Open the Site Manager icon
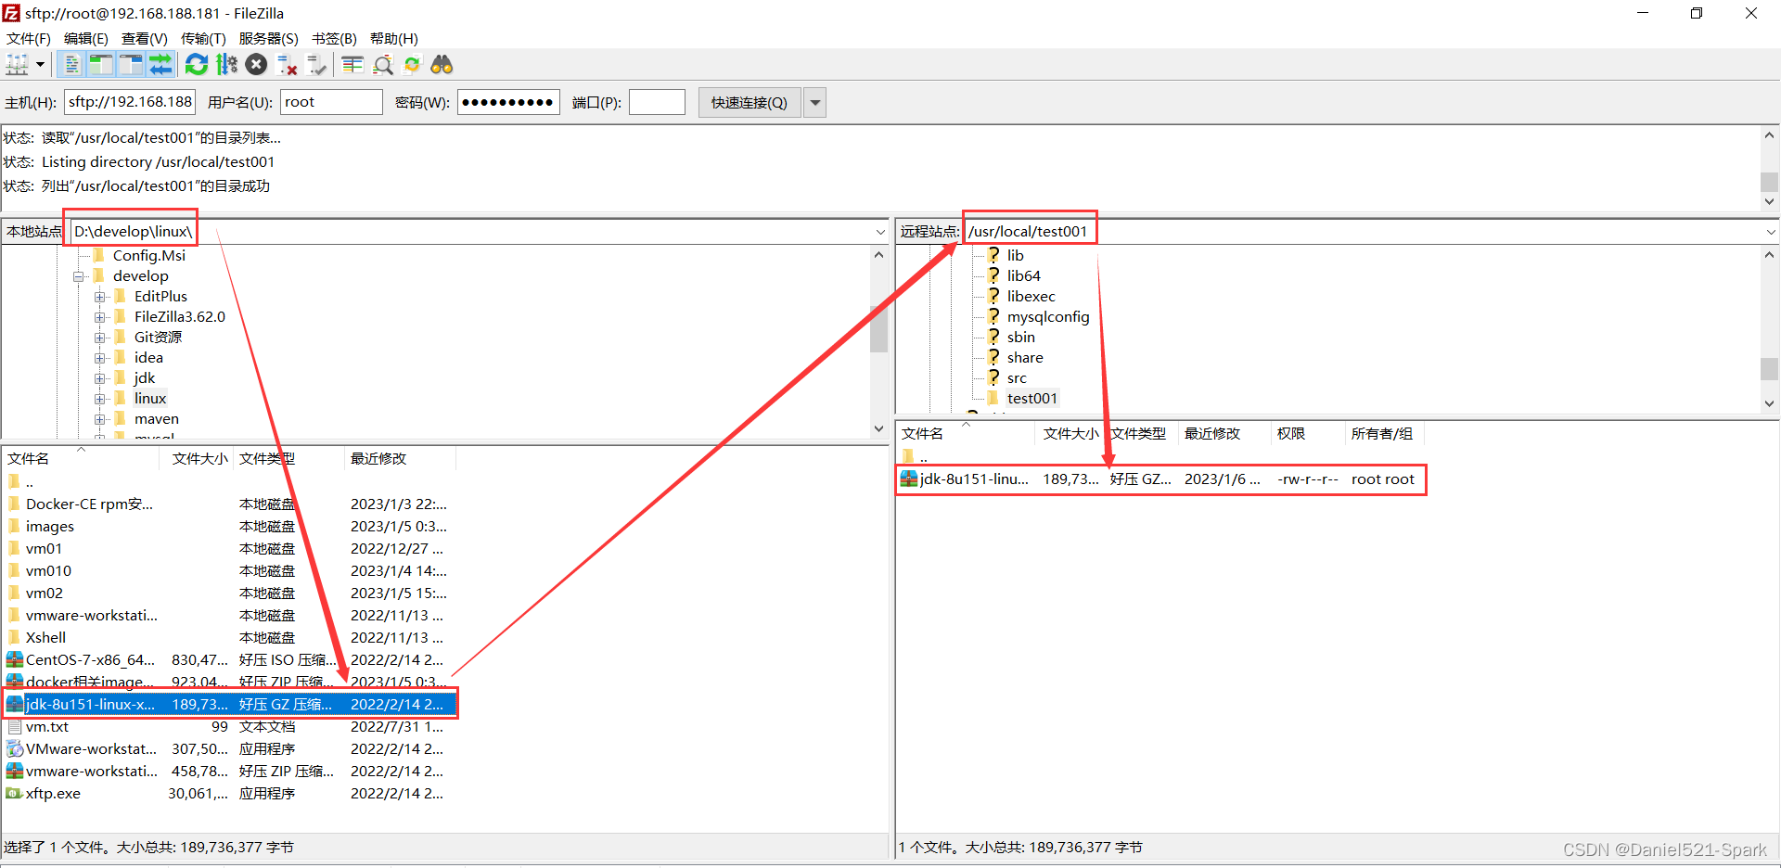 point(18,65)
